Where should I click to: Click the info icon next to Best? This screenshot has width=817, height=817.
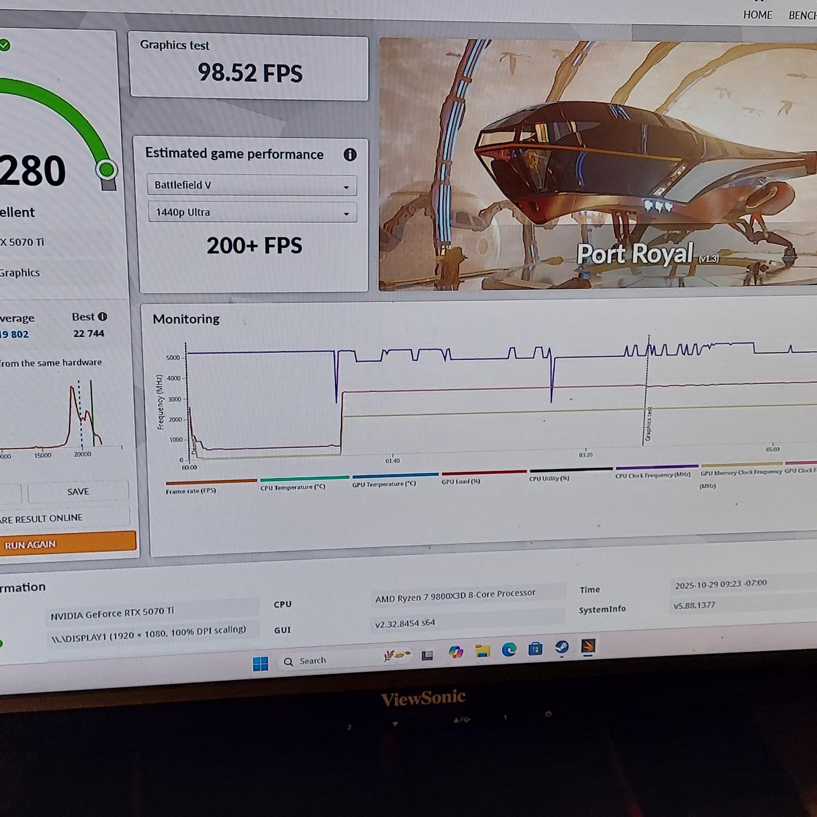point(103,316)
